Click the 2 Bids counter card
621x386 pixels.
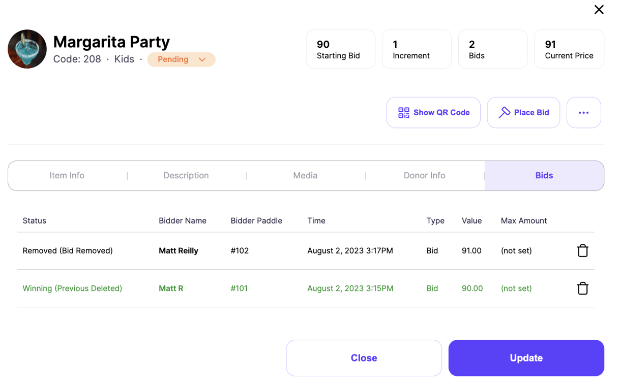[492, 49]
